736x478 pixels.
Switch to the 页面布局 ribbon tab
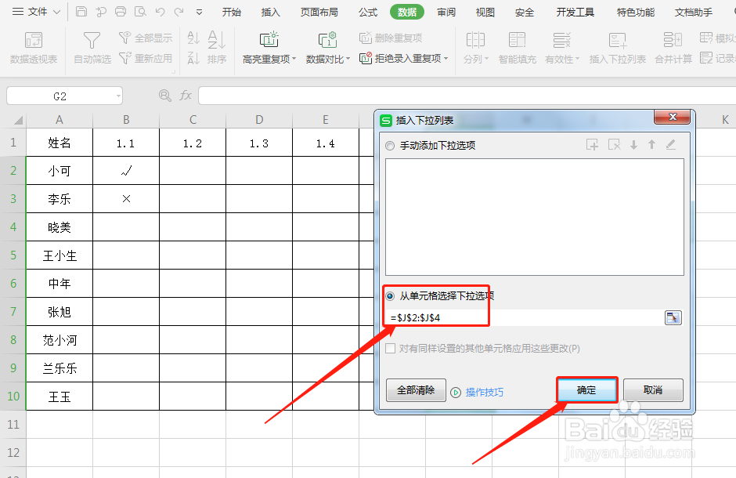(319, 13)
